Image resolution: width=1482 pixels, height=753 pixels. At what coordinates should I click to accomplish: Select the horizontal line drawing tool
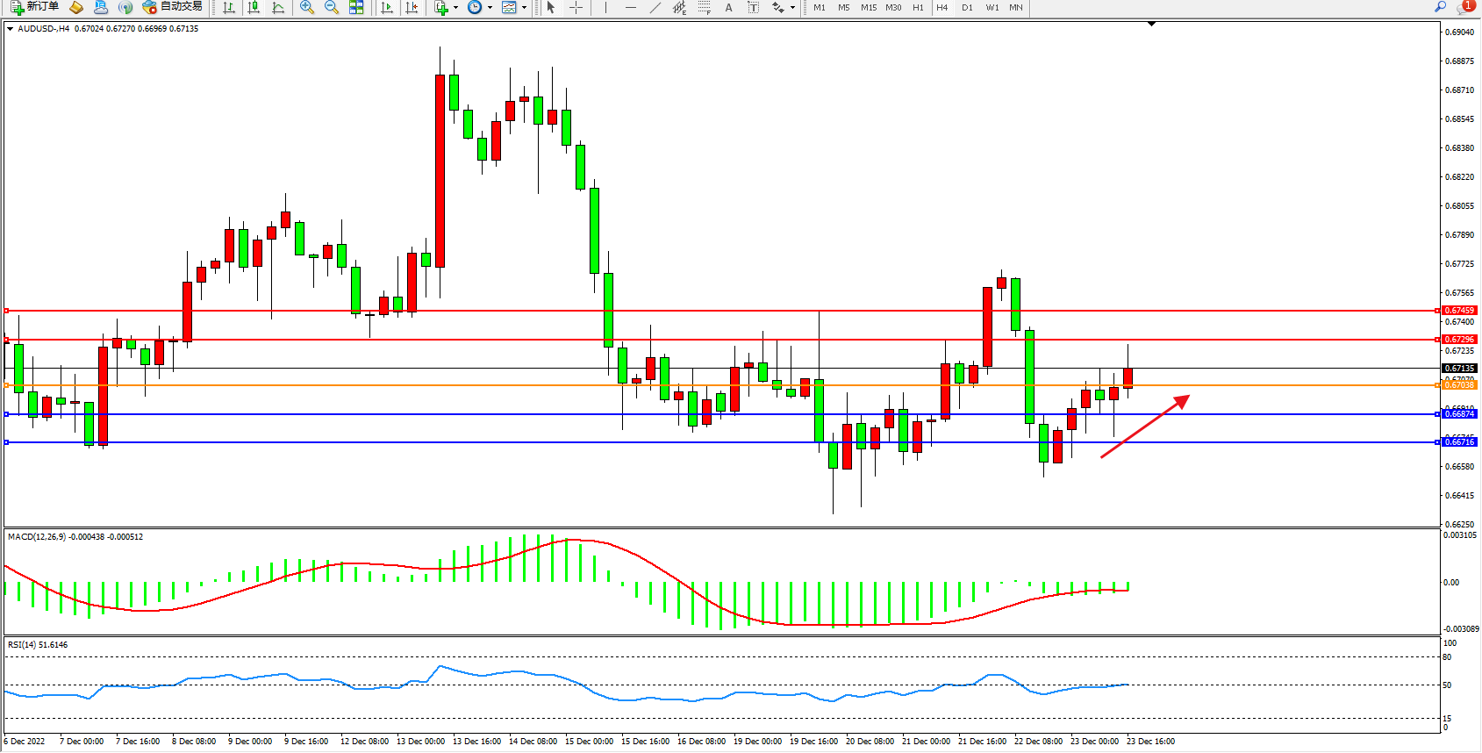tap(630, 8)
